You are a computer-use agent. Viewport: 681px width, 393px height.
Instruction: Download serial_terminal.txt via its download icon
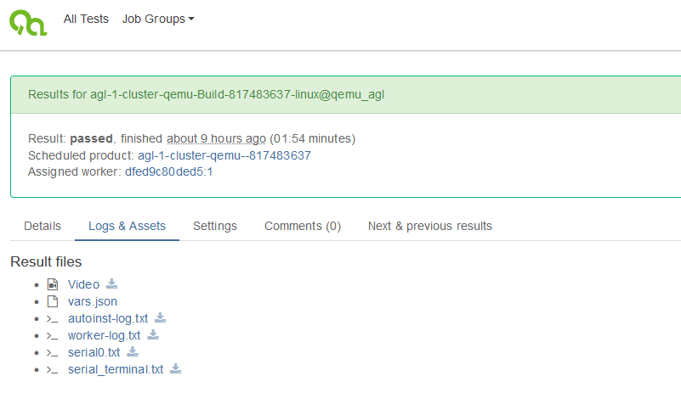click(176, 369)
